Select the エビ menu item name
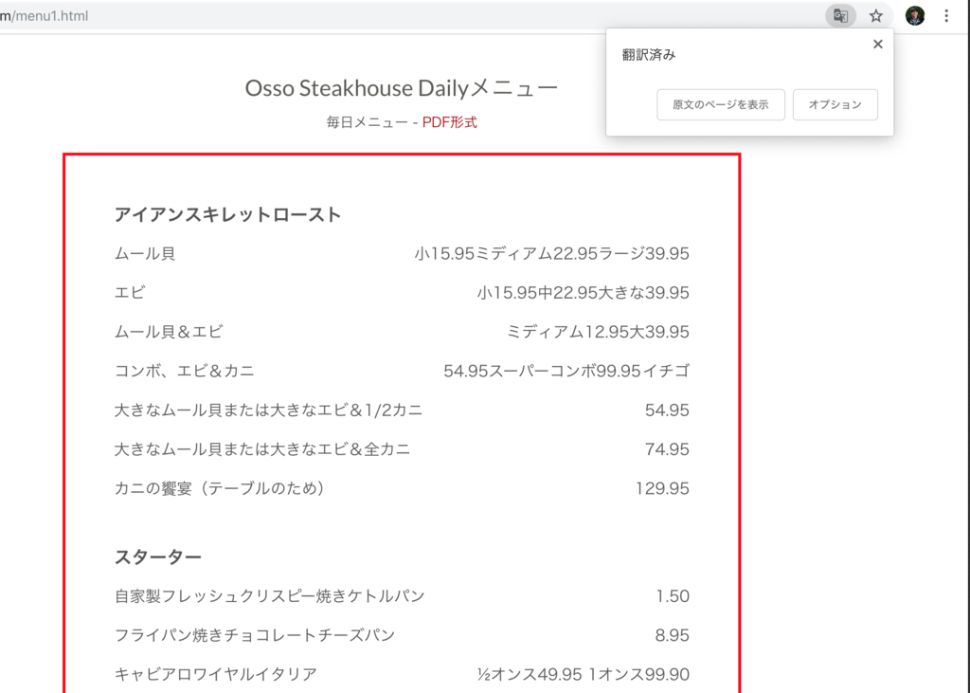The height and width of the screenshot is (693, 970). pos(130,292)
